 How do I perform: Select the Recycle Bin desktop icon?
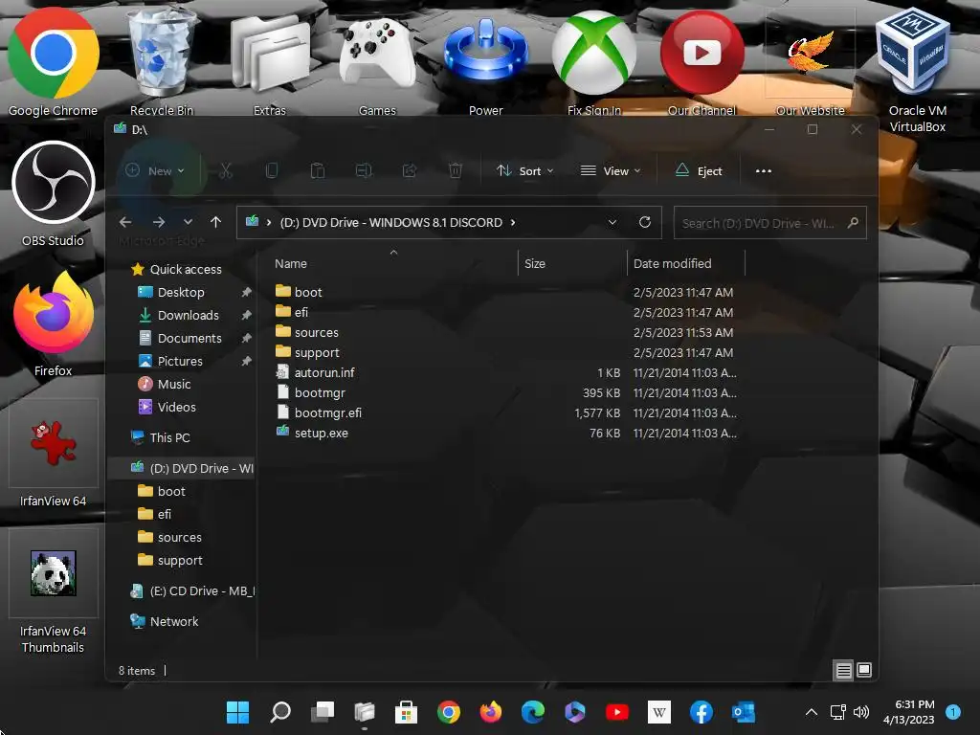point(161,62)
